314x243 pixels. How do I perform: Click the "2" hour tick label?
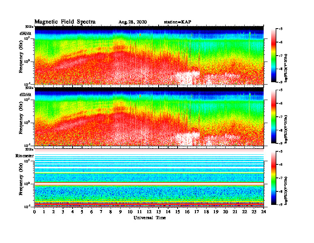point(54,212)
